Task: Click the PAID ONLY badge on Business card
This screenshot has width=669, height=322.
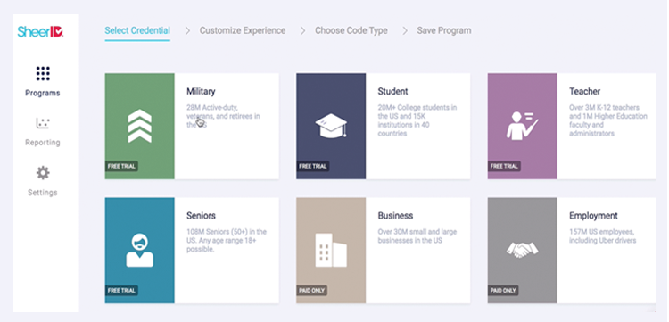Action: (x=312, y=291)
